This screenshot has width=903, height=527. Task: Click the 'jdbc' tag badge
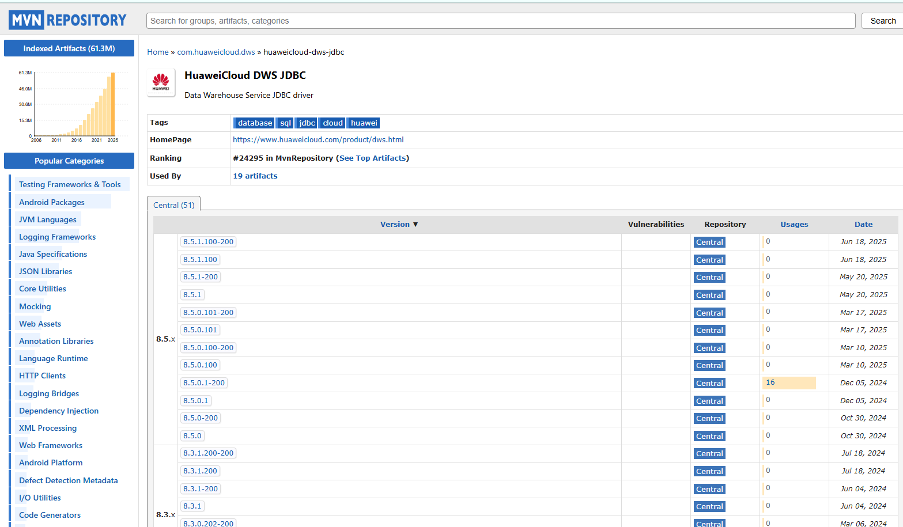[x=307, y=123]
